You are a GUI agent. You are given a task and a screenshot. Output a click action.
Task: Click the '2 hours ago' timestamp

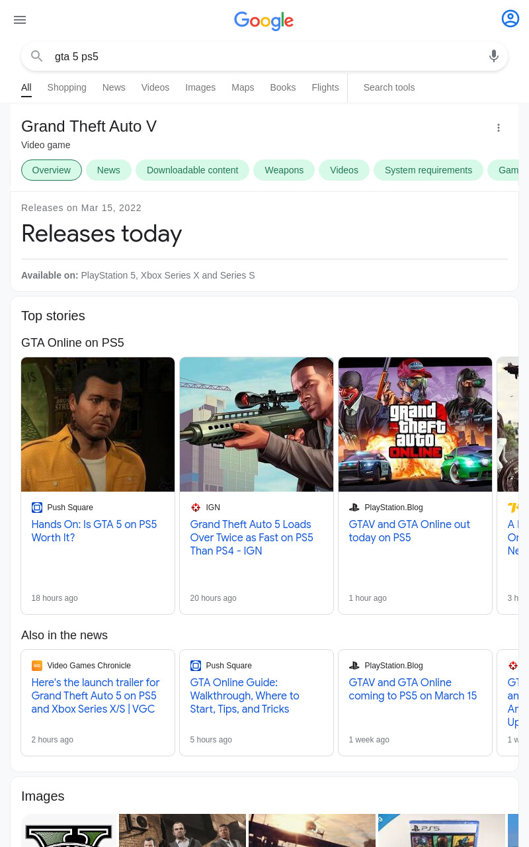click(52, 740)
